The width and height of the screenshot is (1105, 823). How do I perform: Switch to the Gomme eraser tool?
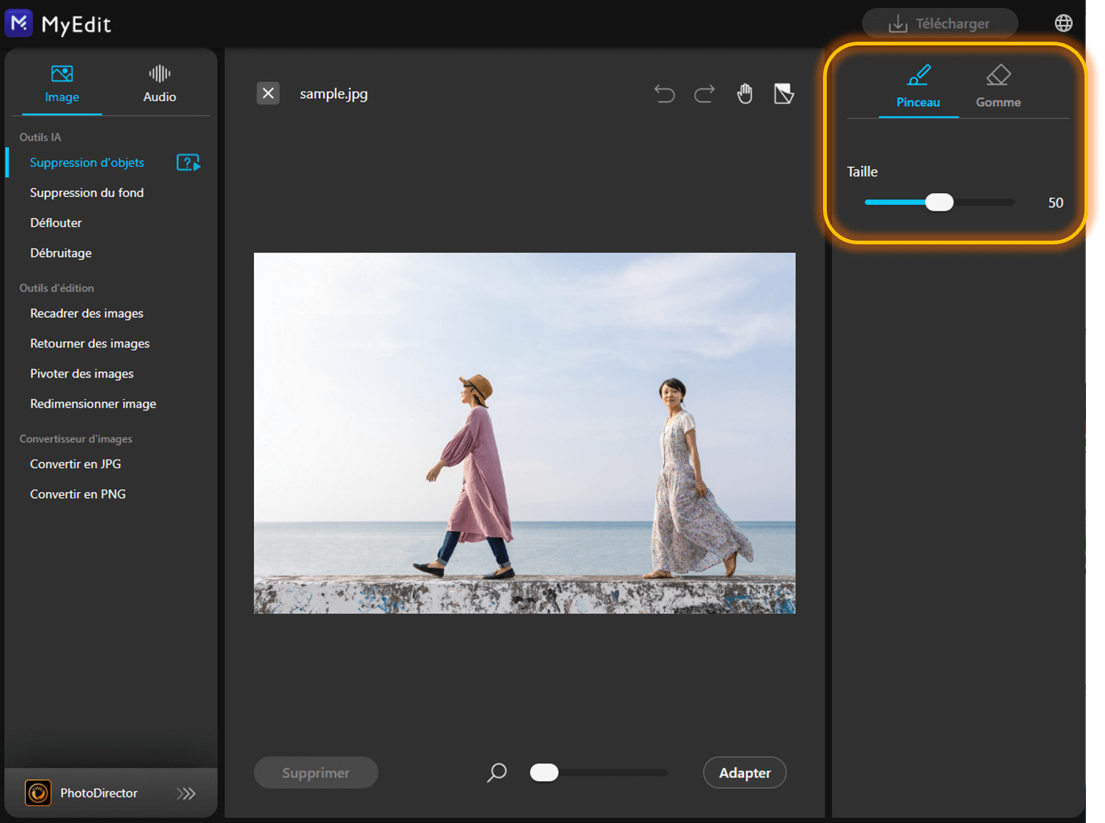(998, 86)
